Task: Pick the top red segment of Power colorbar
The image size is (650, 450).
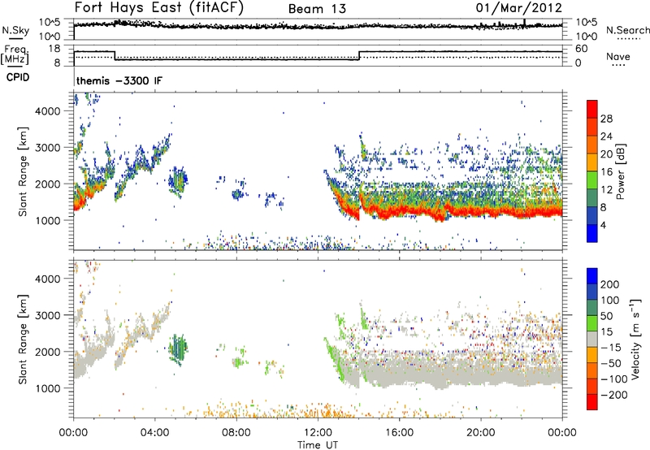Action: 592,109
